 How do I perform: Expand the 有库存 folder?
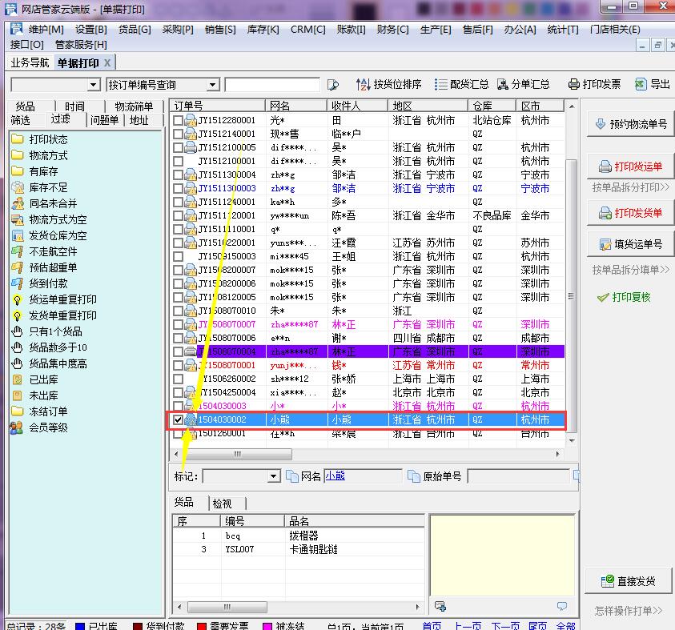(35, 171)
